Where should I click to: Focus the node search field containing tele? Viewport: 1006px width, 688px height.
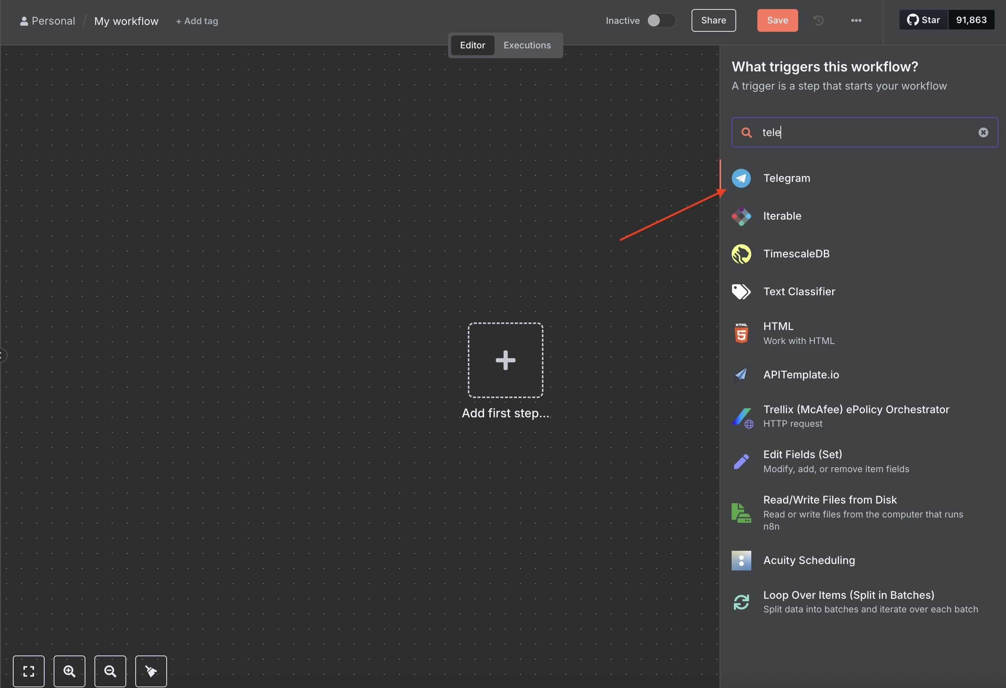(x=864, y=132)
